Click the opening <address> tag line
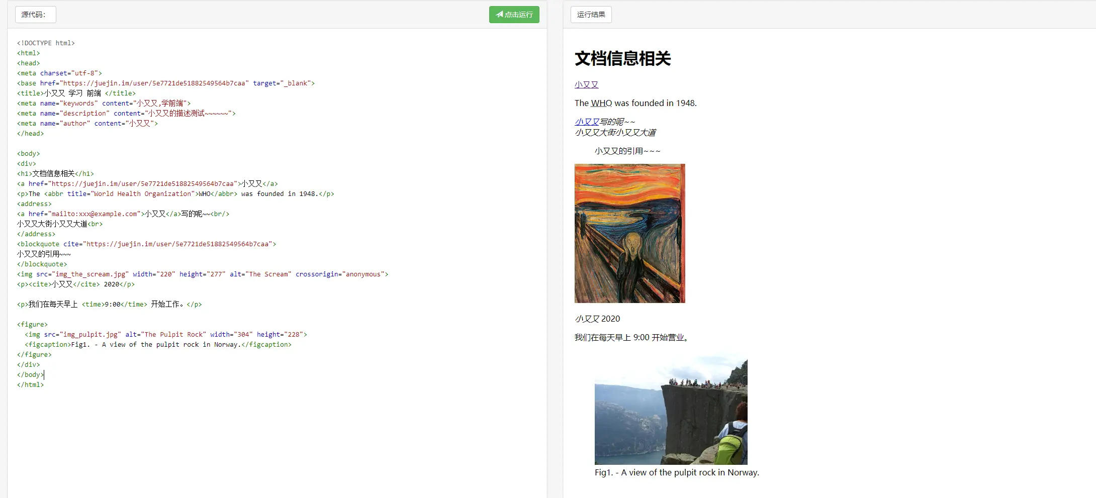The height and width of the screenshot is (498, 1096). click(x=34, y=204)
